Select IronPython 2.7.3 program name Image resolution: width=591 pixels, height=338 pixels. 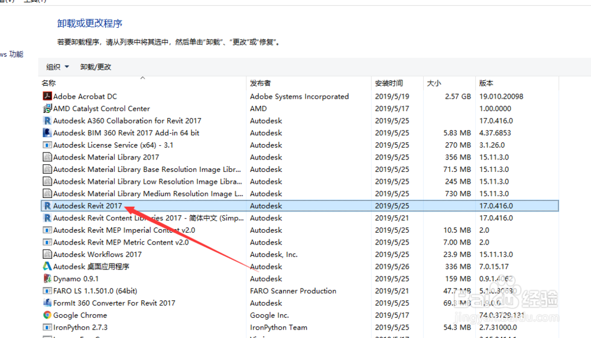pyautogui.click(x=80, y=327)
